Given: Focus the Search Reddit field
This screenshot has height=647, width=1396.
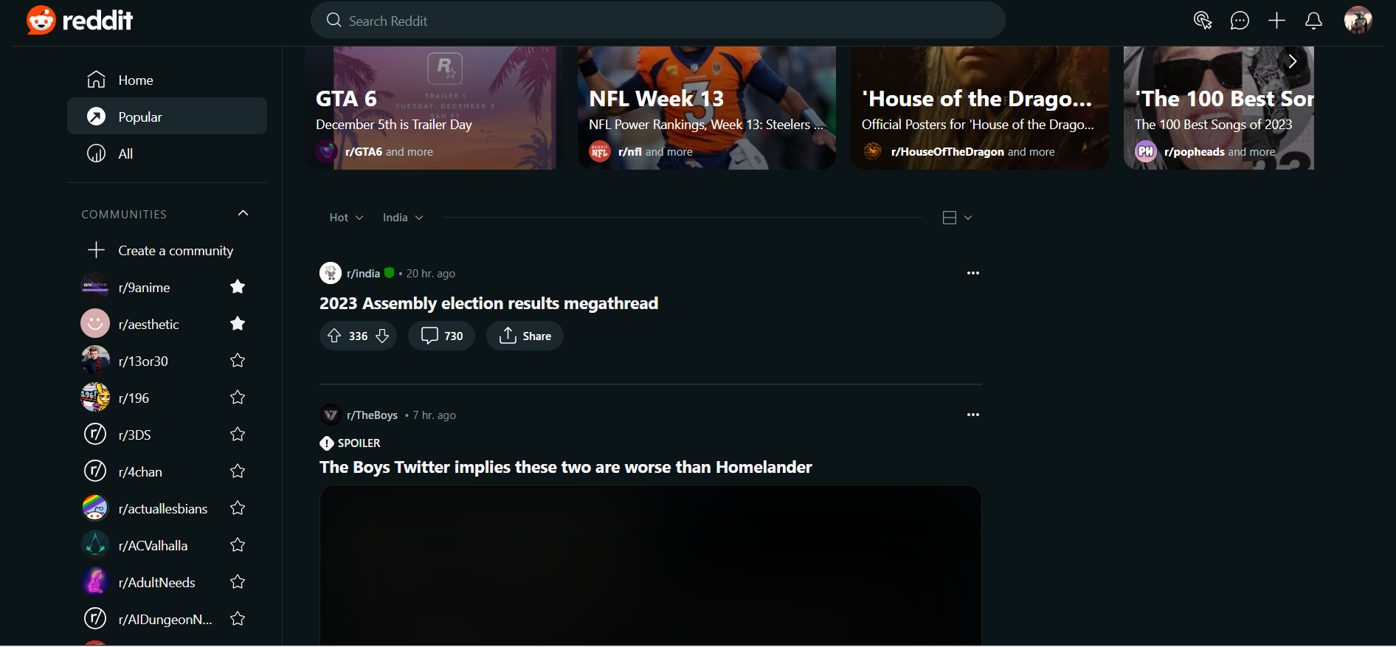Looking at the screenshot, I should [657, 21].
